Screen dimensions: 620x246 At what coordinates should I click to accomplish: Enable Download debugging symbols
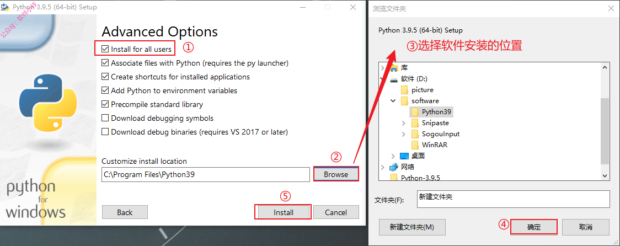pyautogui.click(x=105, y=118)
